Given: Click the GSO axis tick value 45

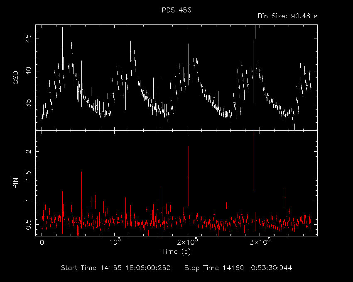Looking at the screenshot, I should pos(29,39).
